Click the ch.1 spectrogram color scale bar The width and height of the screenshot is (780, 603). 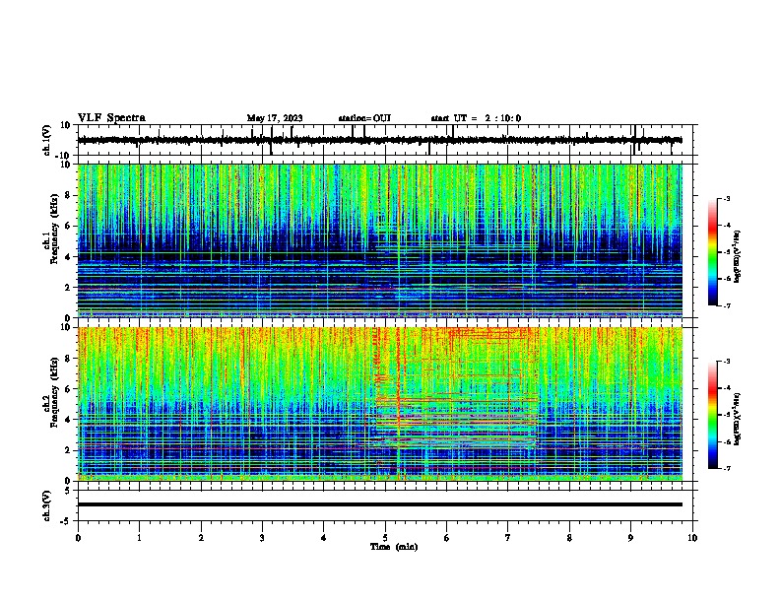(713, 252)
